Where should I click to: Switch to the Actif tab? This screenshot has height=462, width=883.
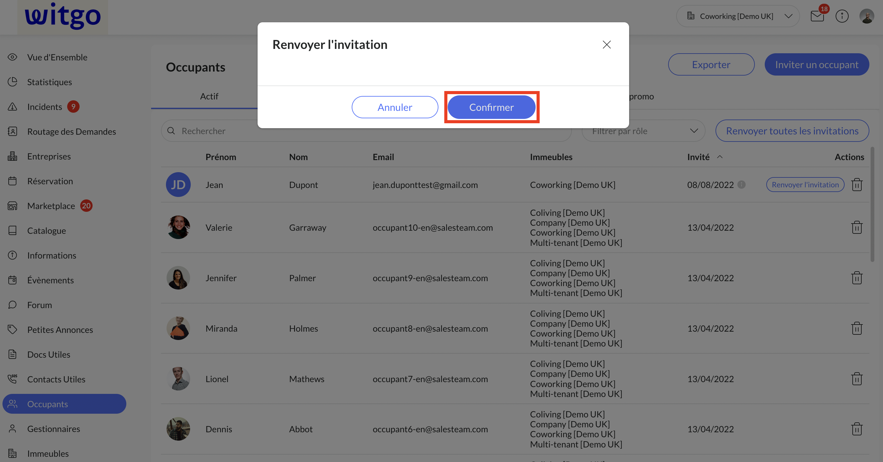pos(209,96)
